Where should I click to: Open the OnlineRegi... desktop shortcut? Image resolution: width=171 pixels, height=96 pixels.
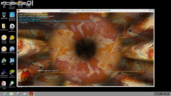[12, 50]
